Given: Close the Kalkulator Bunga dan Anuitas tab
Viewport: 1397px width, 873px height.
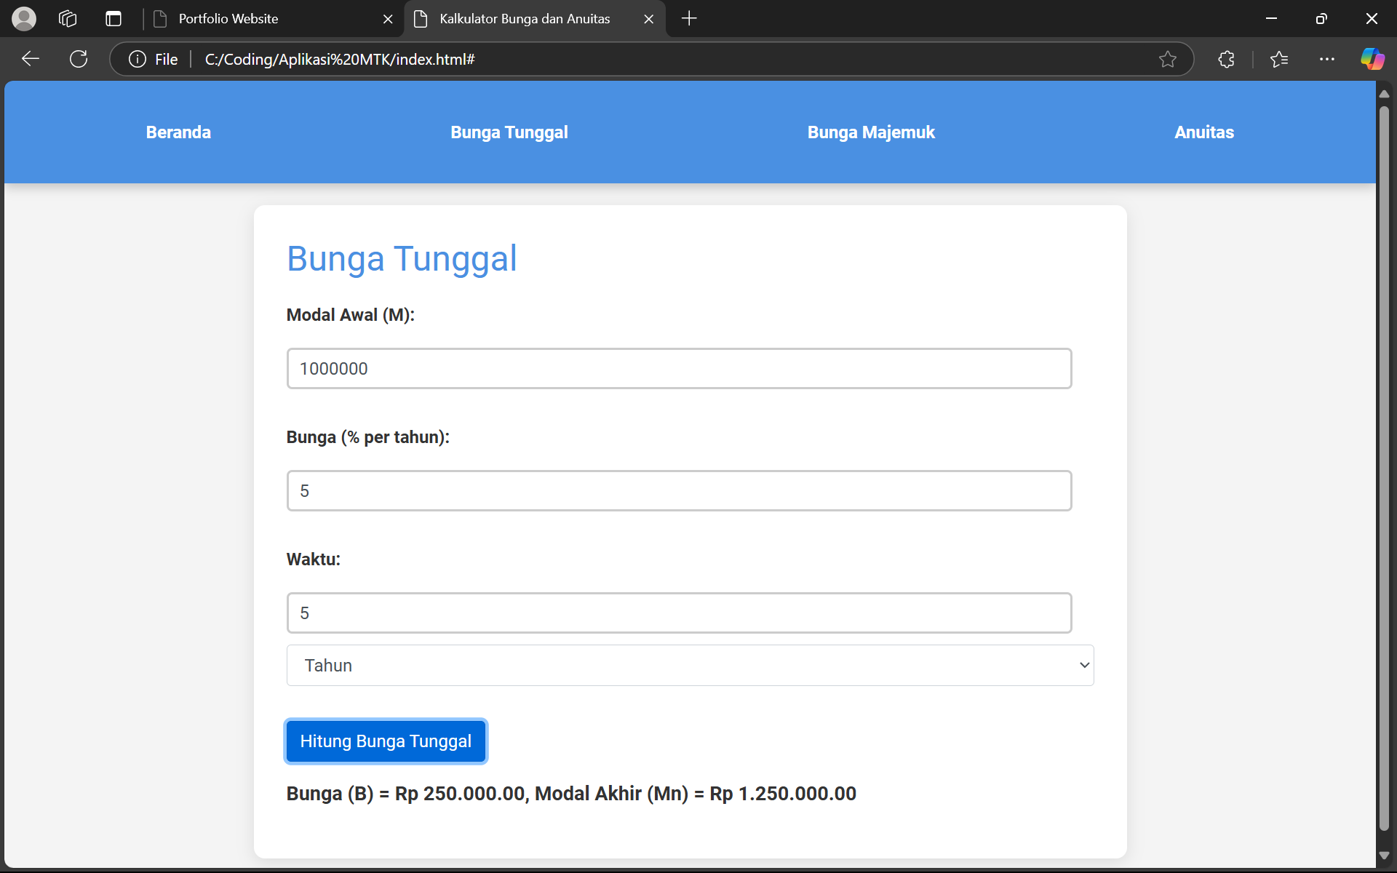Looking at the screenshot, I should (648, 19).
